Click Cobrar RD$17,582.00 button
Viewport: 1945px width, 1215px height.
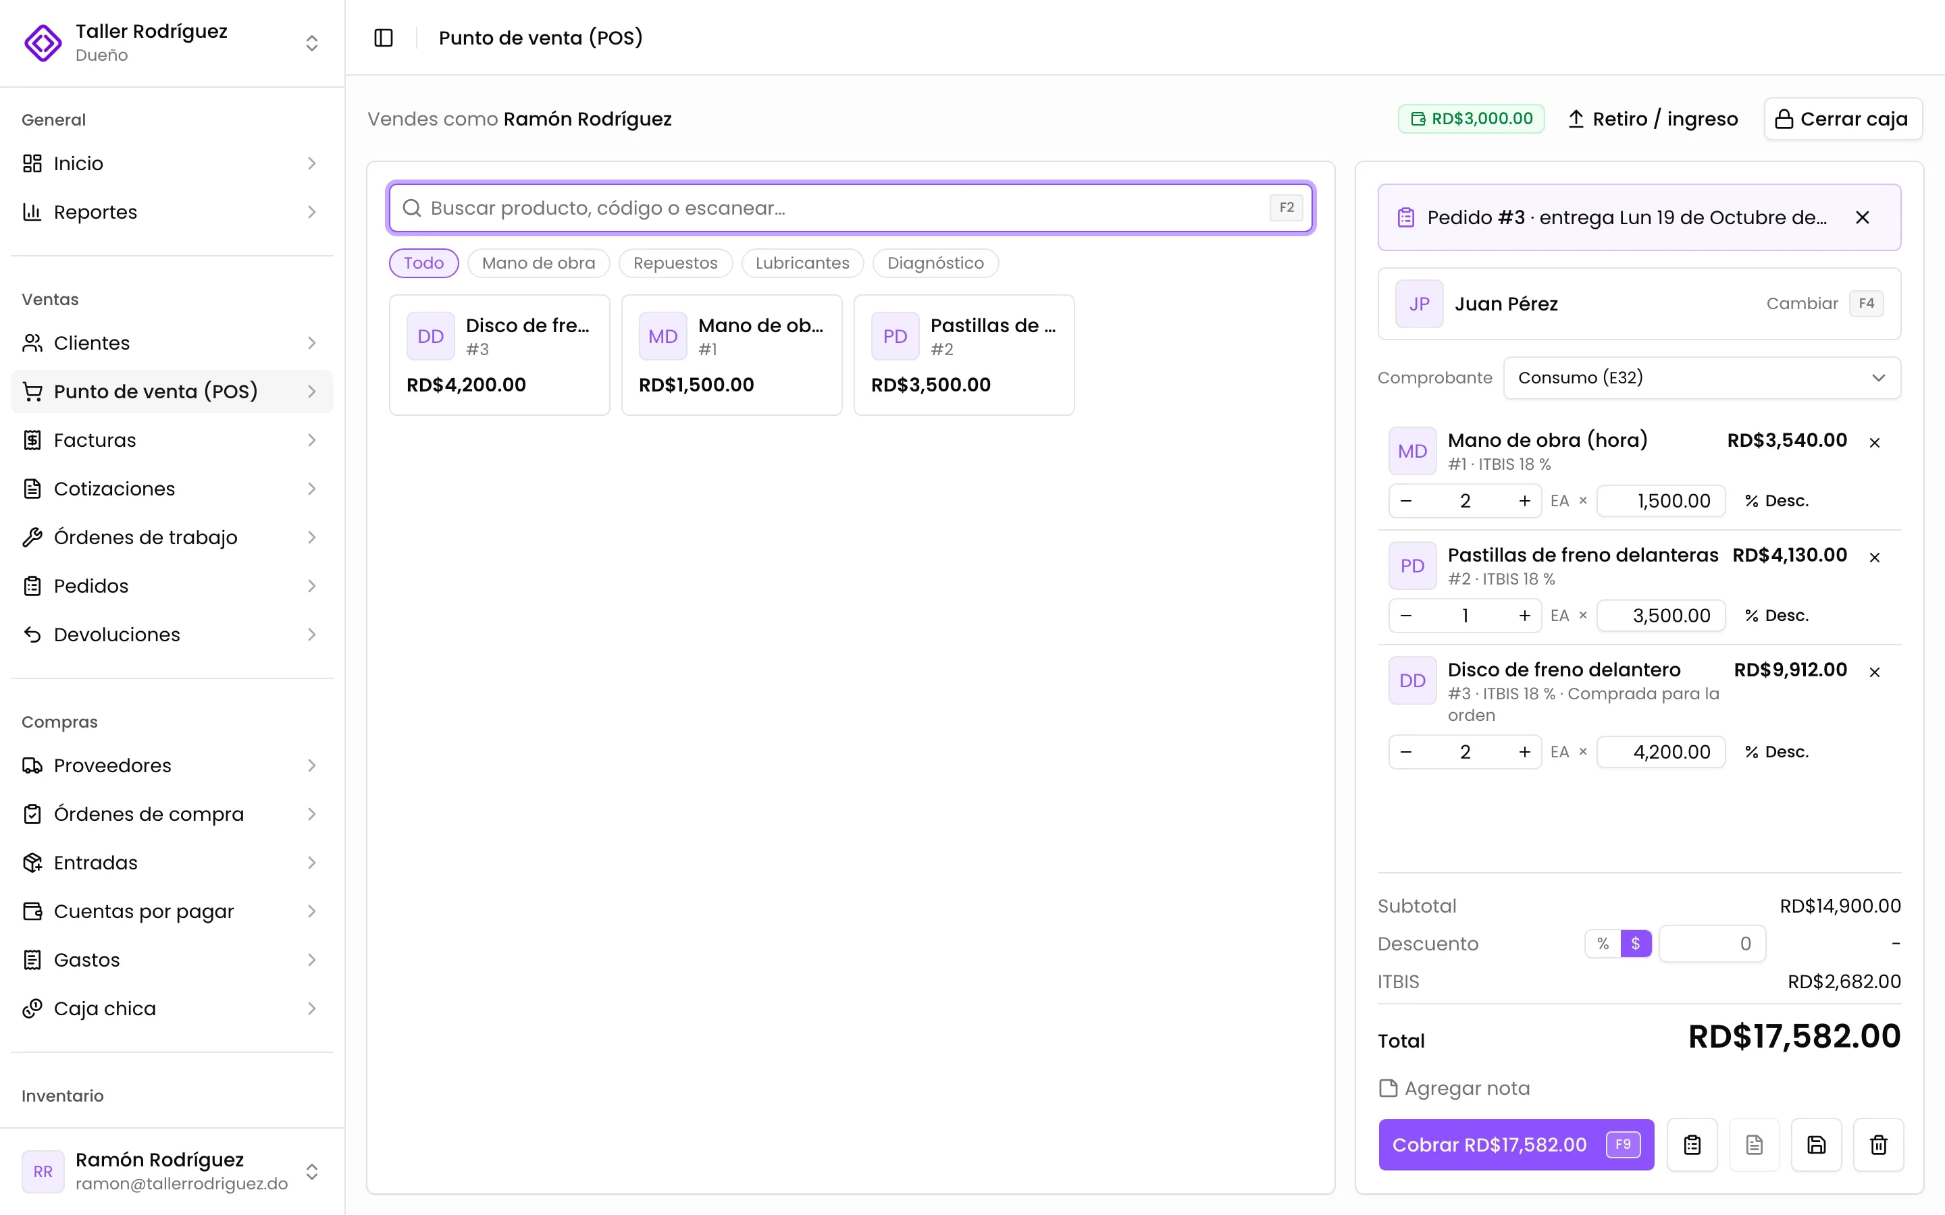[1515, 1144]
